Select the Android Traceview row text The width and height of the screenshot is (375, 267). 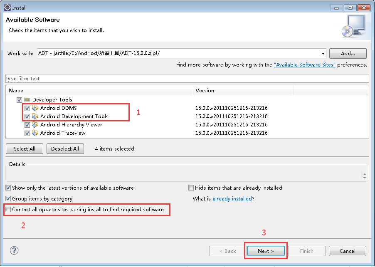[63, 133]
